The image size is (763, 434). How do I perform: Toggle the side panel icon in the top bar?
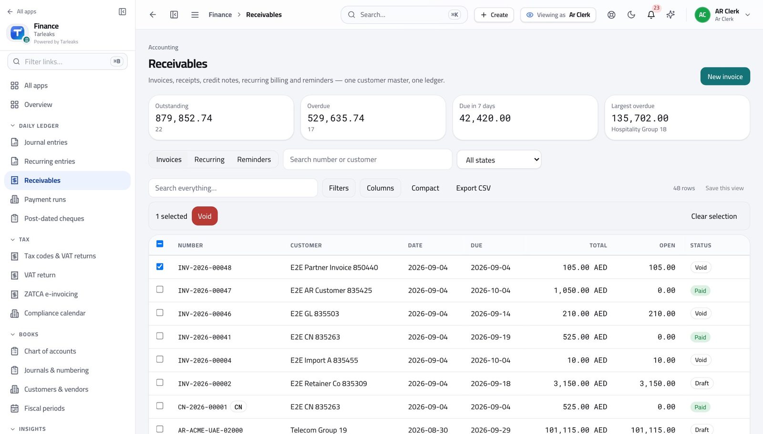[x=174, y=15]
